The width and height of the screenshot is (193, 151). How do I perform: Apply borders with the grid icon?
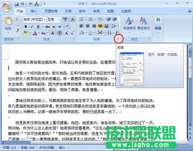(91, 33)
